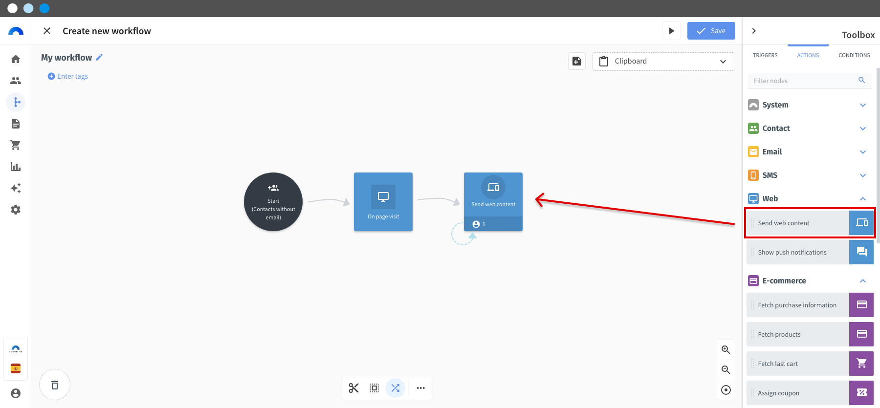Click the app logo at top left
Screen dimensions: 880x408
point(16,31)
